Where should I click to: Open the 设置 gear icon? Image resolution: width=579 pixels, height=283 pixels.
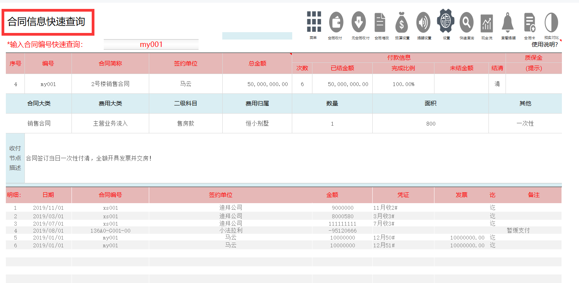tap(446, 21)
